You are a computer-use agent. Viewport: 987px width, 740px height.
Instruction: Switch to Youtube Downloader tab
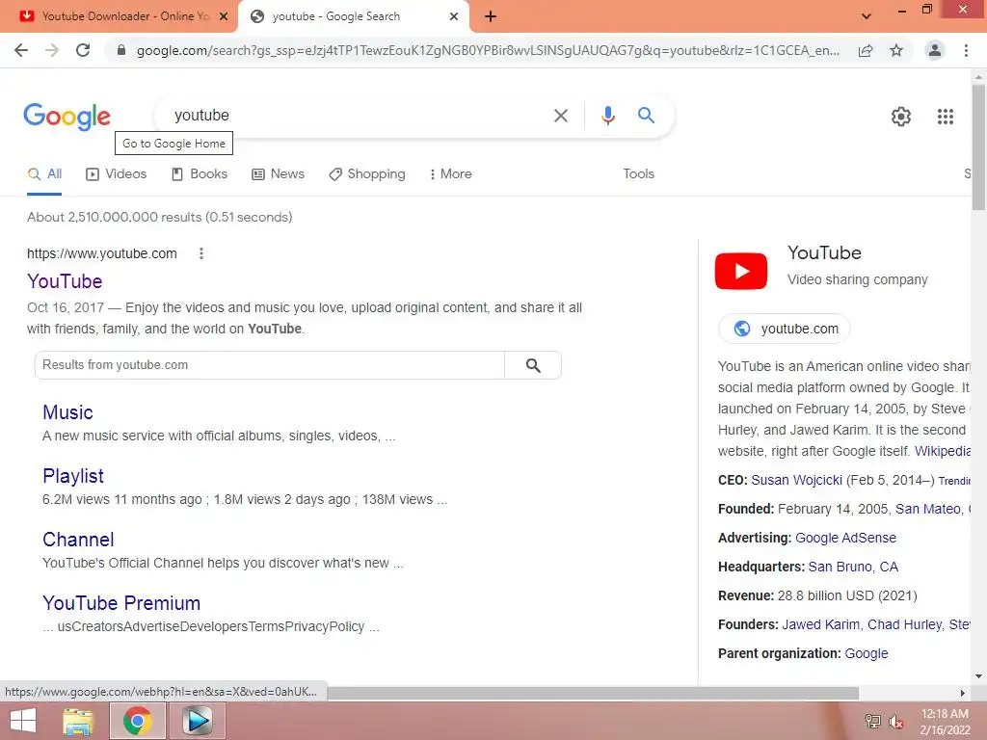pos(118,16)
